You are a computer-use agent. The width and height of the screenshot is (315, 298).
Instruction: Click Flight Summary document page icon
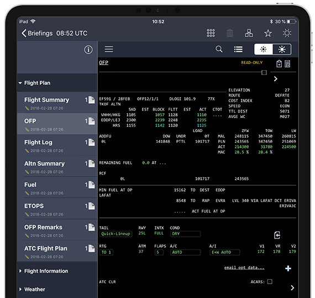pyautogui.click(x=92, y=100)
